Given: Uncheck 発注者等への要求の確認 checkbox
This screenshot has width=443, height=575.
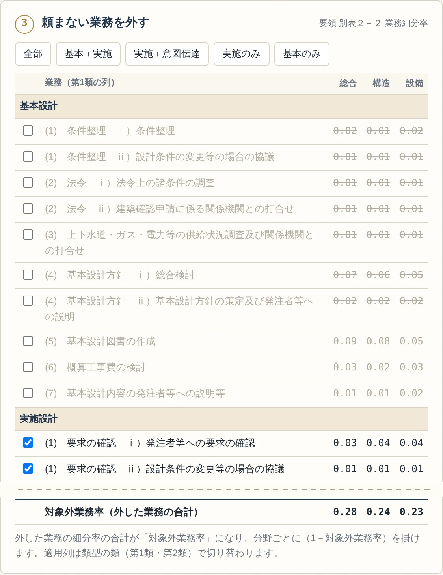Looking at the screenshot, I should pyautogui.click(x=28, y=443).
